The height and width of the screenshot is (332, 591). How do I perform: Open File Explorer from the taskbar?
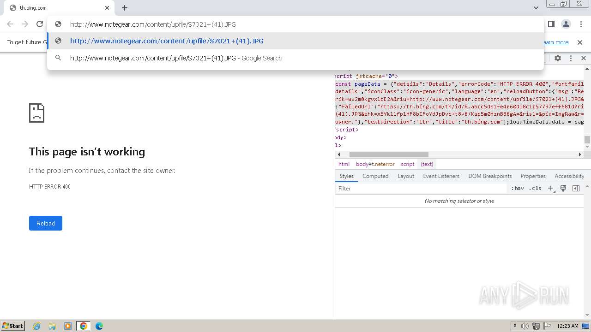52,326
